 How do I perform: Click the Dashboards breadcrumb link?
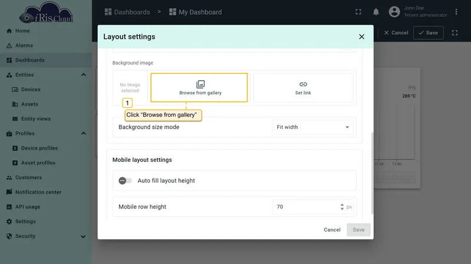coord(127,12)
